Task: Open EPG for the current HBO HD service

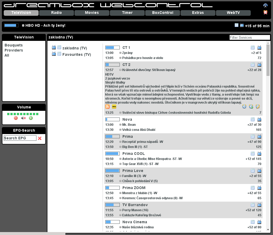Action: tap(237, 25)
